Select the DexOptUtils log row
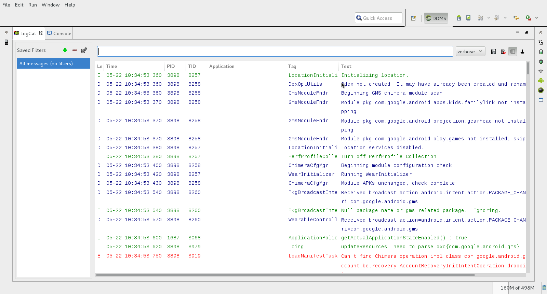The height and width of the screenshot is (294, 547). [x=310, y=84]
